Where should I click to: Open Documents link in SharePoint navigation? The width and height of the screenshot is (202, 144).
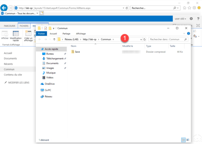point(10,58)
